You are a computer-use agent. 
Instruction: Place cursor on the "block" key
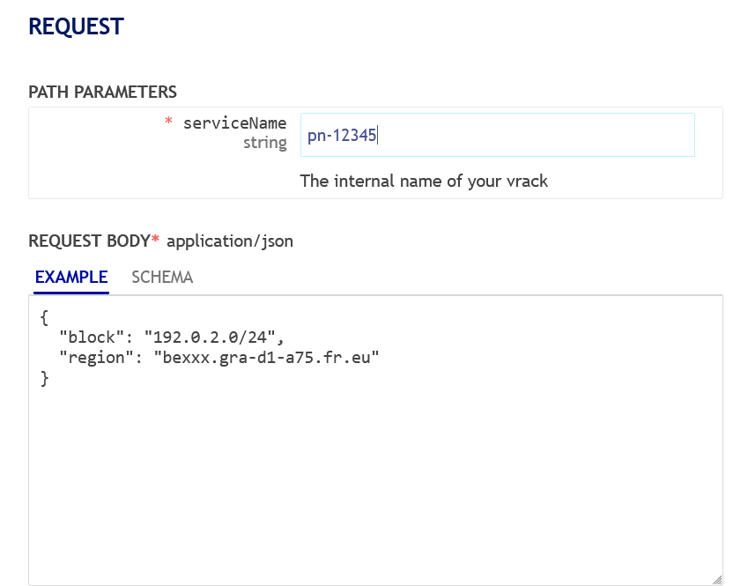(93, 337)
